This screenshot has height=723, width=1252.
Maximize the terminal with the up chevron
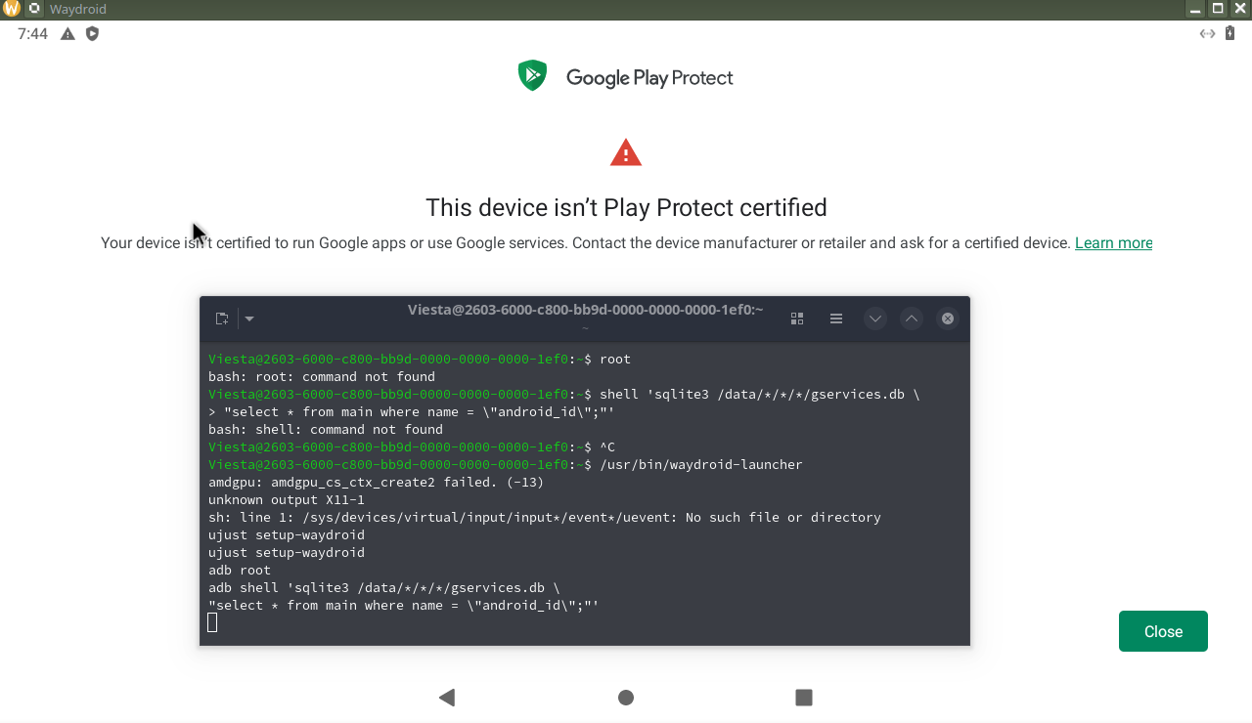pos(912,319)
